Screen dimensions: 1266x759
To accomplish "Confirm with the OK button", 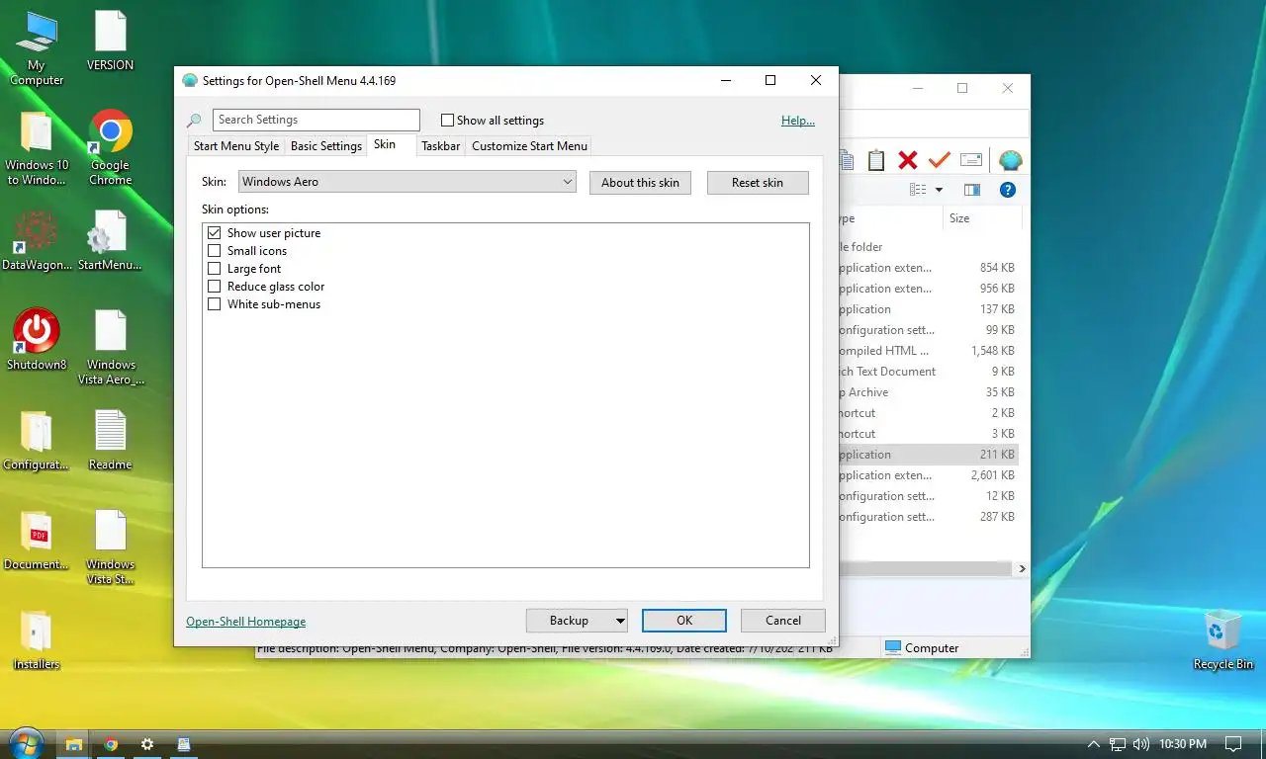I will [x=684, y=621].
